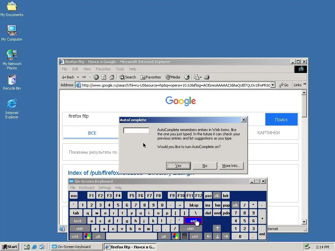335x251 pixels.
Task: Expand the Back history dropdown arrow
Action: tap(78, 77)
